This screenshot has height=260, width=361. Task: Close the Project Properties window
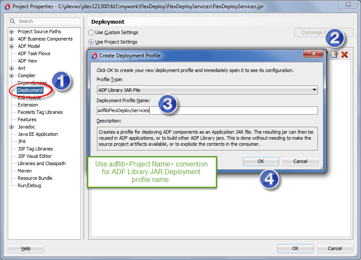coord(348,4)
